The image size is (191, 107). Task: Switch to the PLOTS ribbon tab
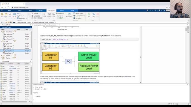tap(20, 10)
